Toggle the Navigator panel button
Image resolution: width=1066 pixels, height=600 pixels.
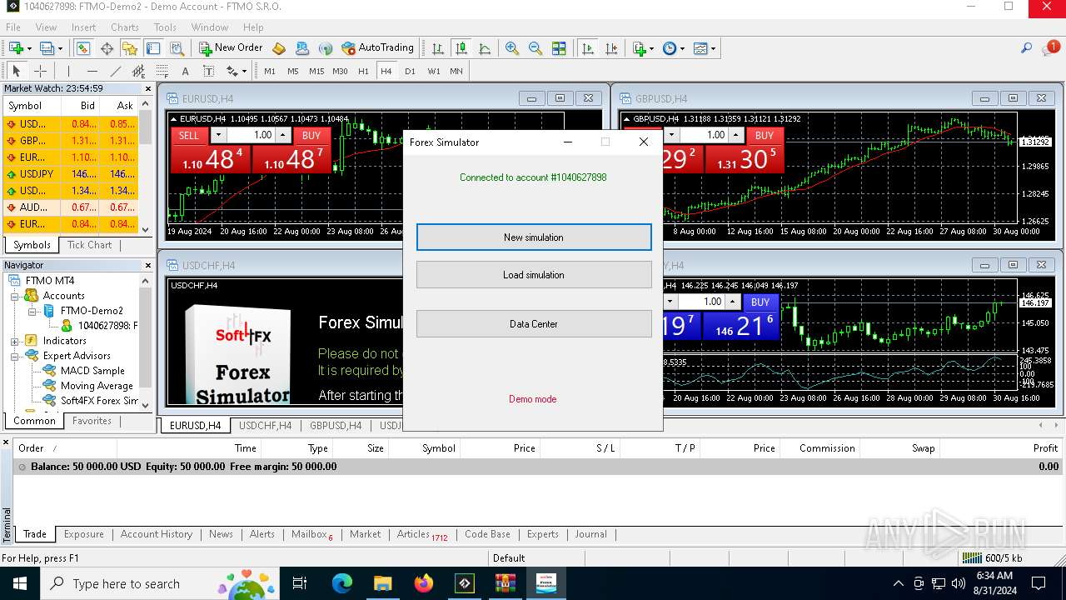[x=130, y=48]
